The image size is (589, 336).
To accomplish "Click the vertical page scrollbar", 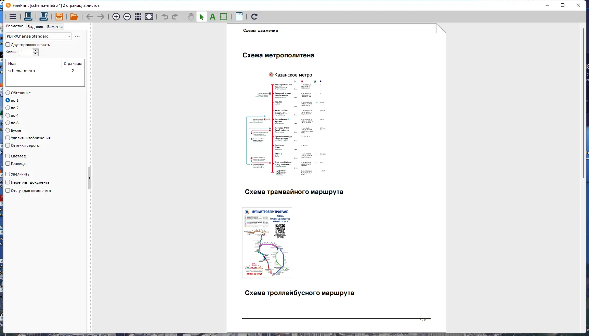I will (584, 103).
